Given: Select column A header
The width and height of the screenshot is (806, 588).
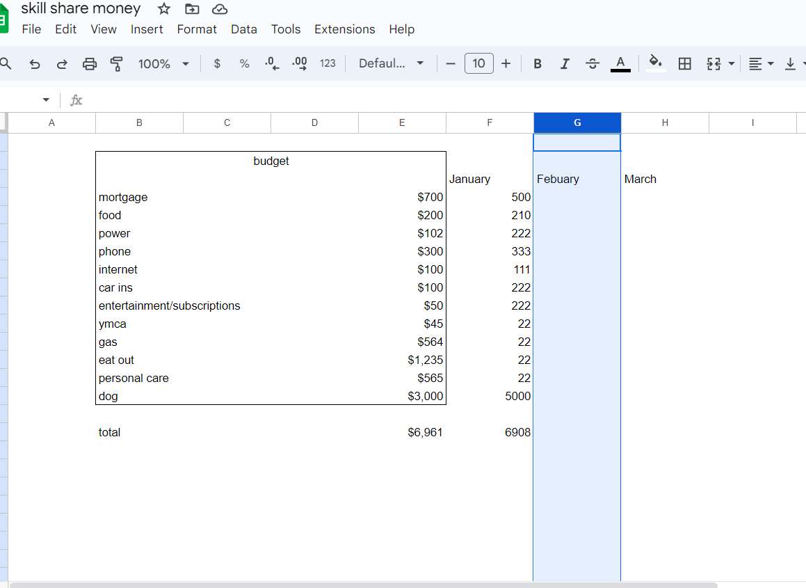Looking at the screenshot, I should tap(51, 123).
